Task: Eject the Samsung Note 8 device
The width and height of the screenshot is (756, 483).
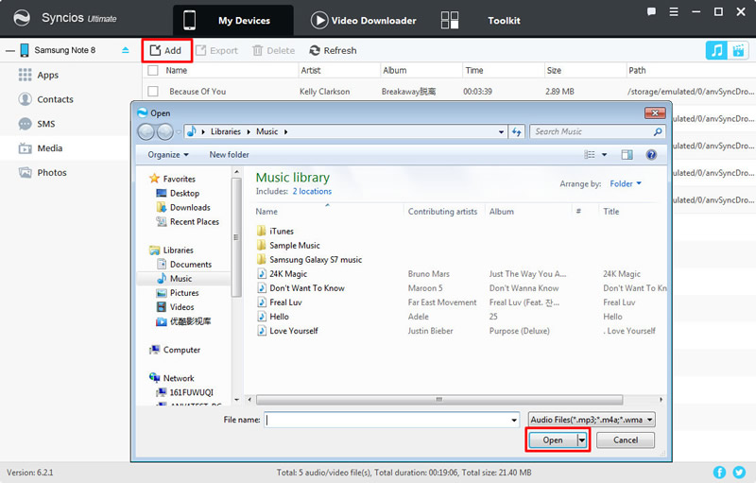Action: tap(126, 50)
